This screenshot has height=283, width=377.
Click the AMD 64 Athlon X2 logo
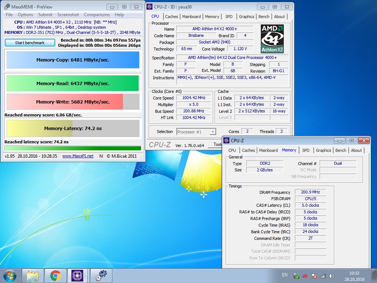click(x=272, y=39)
